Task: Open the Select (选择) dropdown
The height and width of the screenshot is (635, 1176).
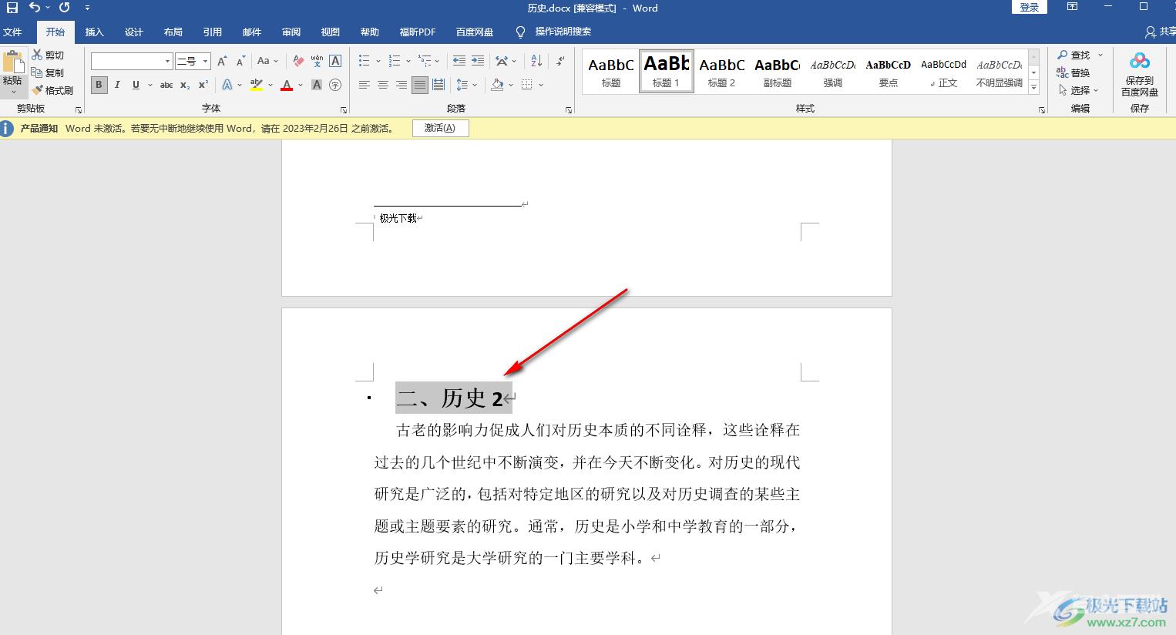Action: coord(1078,90)
